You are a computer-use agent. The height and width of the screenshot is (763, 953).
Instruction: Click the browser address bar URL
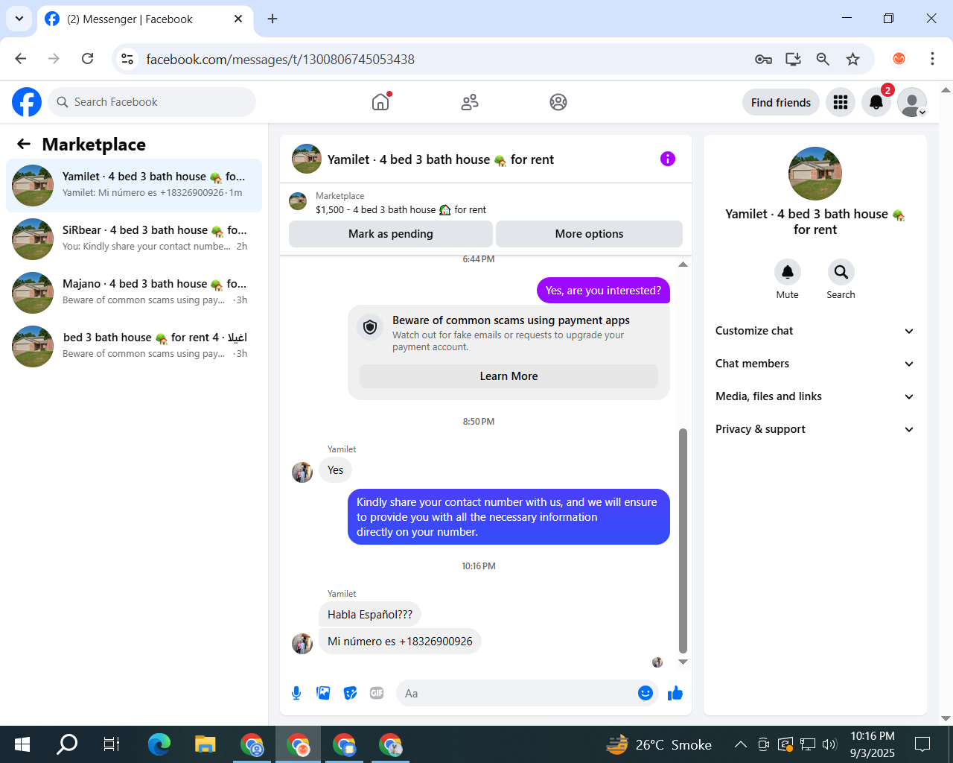tap(280, 59)
